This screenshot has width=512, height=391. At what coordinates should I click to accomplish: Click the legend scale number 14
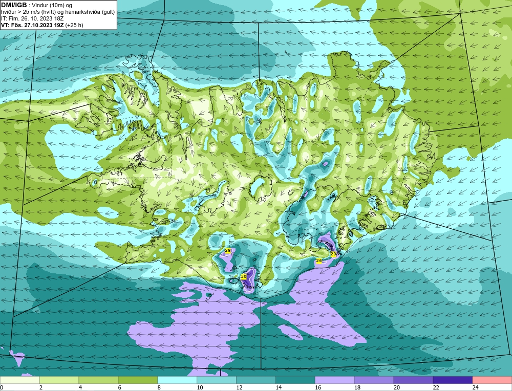tap(279, 387)
